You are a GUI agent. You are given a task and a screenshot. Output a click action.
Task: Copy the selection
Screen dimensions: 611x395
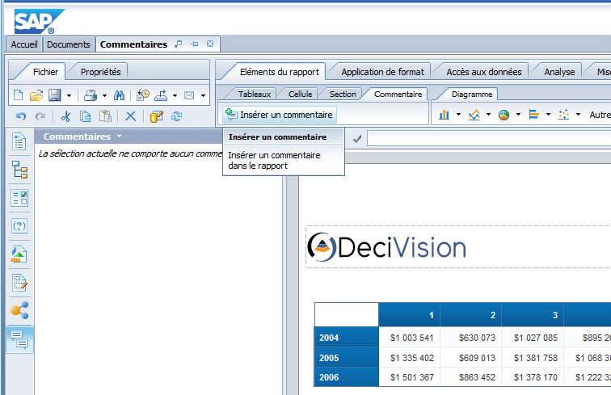click(x=86, y=116)
